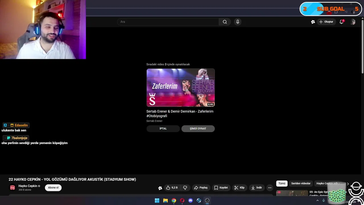Open Opera browser from the taskbar
Image resolution: width=364 pixels, height=205 pixels.
click(182, 200)
